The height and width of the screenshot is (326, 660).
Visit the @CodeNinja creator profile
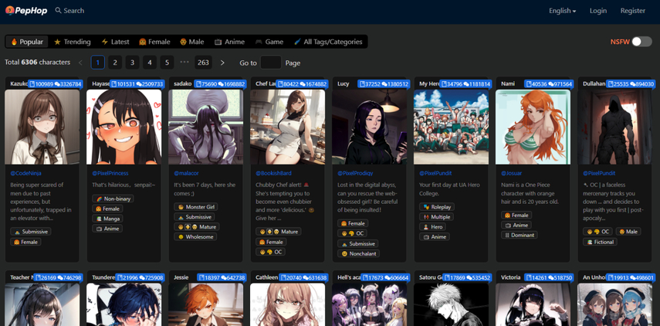(x=25, y=173)
